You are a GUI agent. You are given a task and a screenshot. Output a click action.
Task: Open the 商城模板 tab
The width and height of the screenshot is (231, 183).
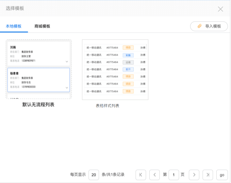(42, 26)
